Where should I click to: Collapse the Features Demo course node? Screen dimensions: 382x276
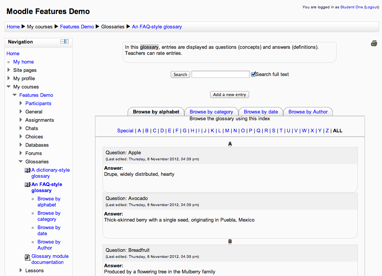(15, 95)
